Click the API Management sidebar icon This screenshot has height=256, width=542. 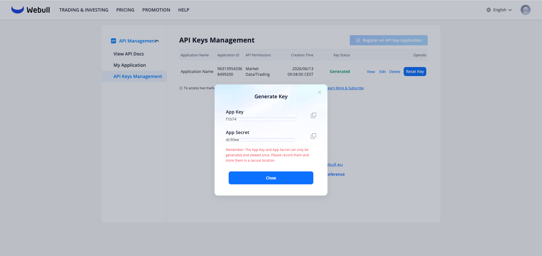113,41
